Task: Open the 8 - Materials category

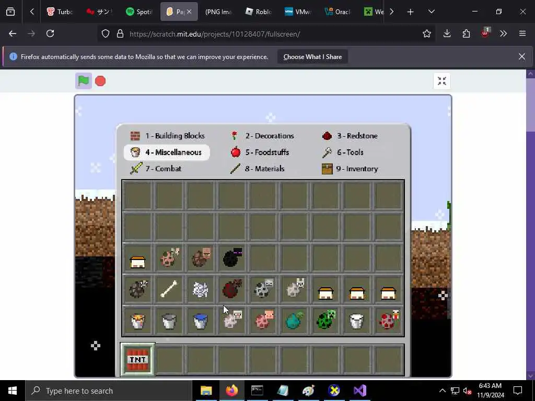Action: coord(257,169)
